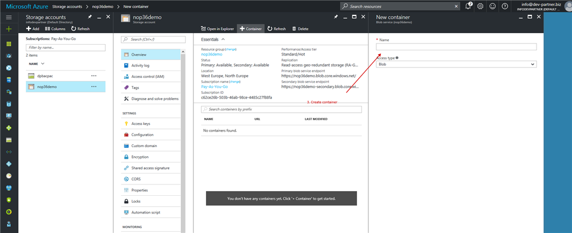
Task: Open All resources grid icon in sidebar
Action: coord(9,44)
